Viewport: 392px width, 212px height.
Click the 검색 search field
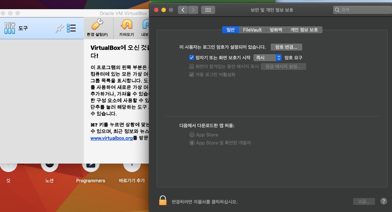pos(363,10)
